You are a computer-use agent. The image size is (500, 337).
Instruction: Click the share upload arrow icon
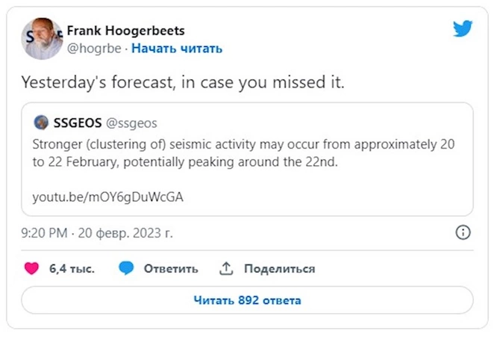pos(226,269)
